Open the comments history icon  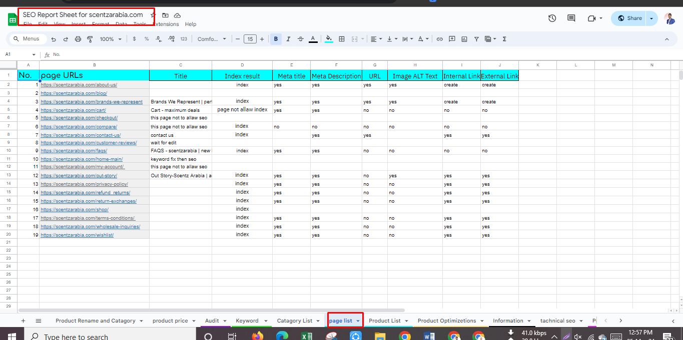coord(571,18)
